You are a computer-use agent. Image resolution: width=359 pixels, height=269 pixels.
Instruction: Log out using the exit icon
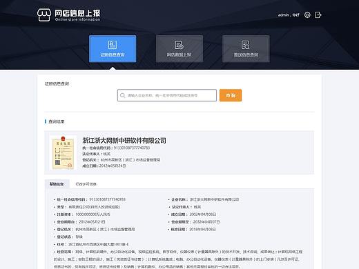point(318,15)
